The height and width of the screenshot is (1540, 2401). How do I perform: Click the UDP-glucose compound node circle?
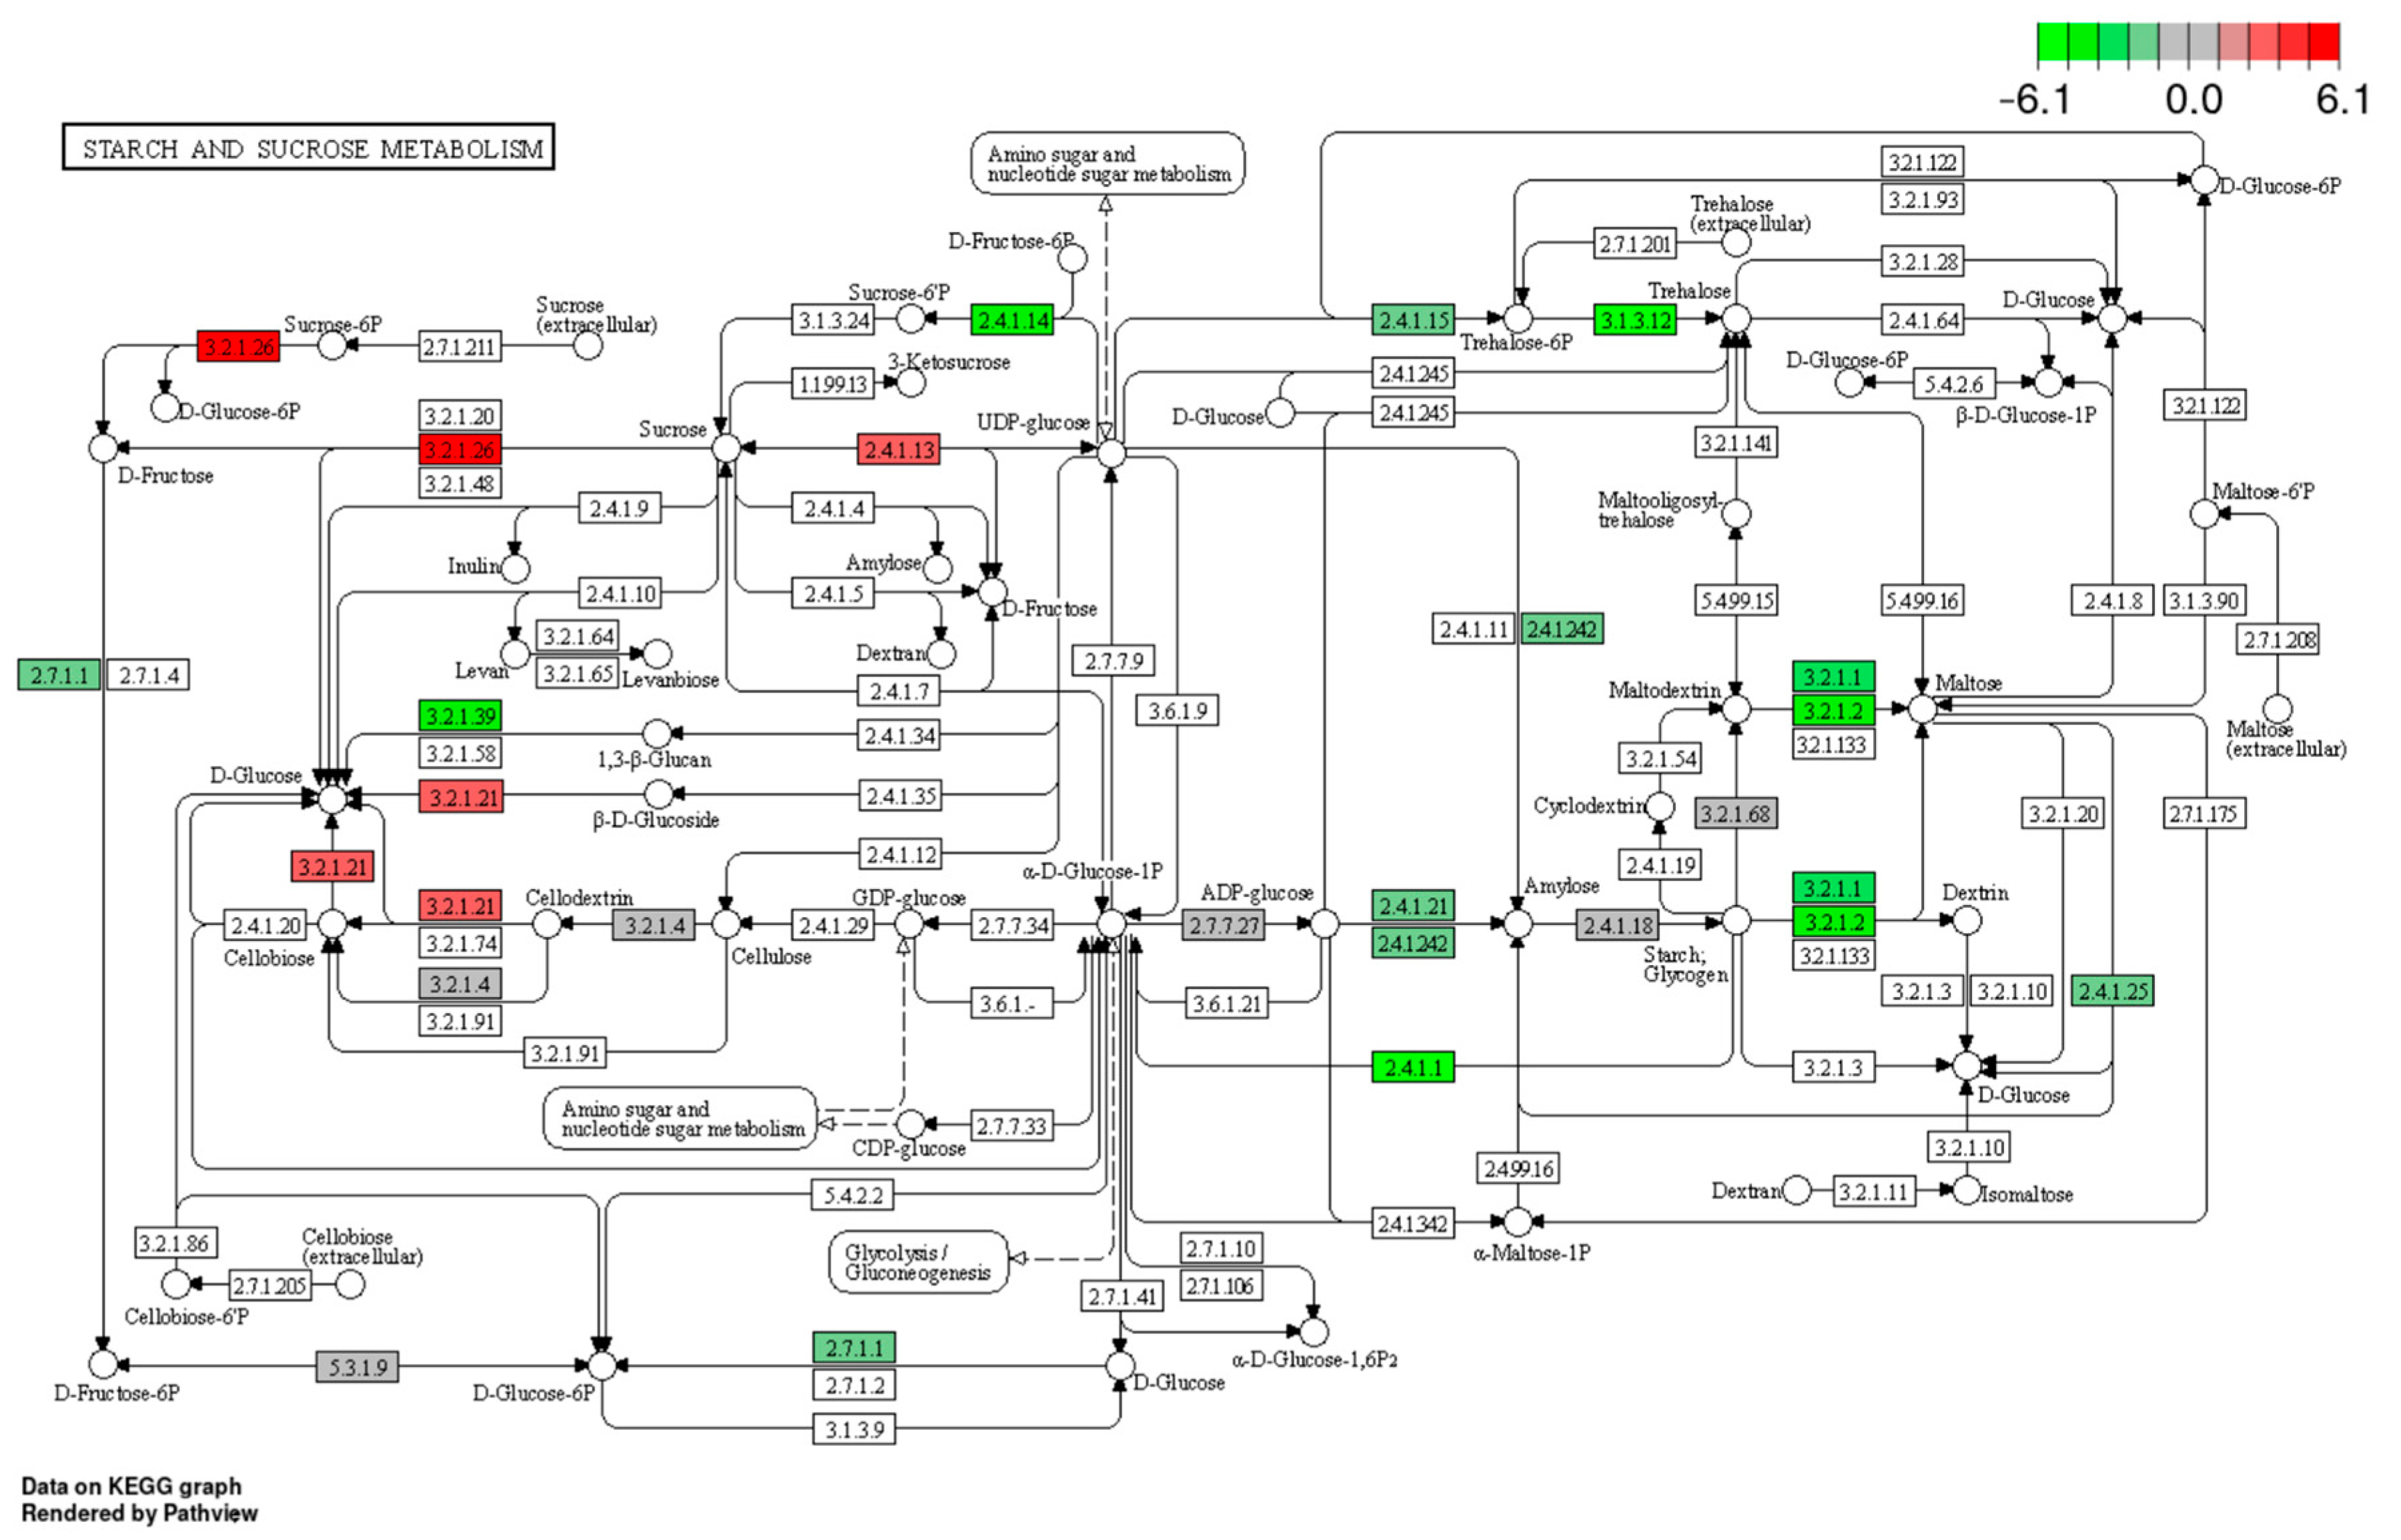tap(1111, 453)
